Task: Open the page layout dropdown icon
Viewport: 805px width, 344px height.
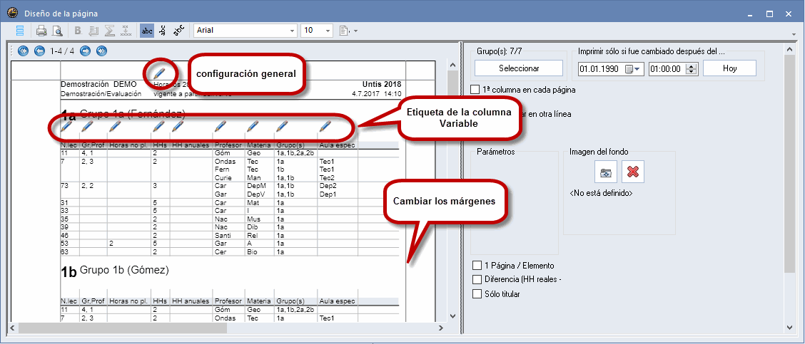Action: pos(348,31)
